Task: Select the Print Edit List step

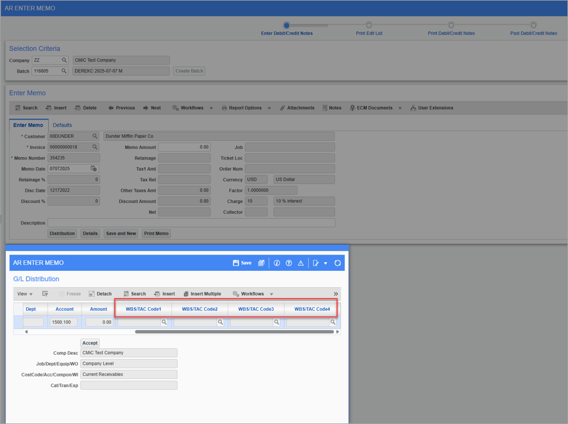Action: pos(368,25)
